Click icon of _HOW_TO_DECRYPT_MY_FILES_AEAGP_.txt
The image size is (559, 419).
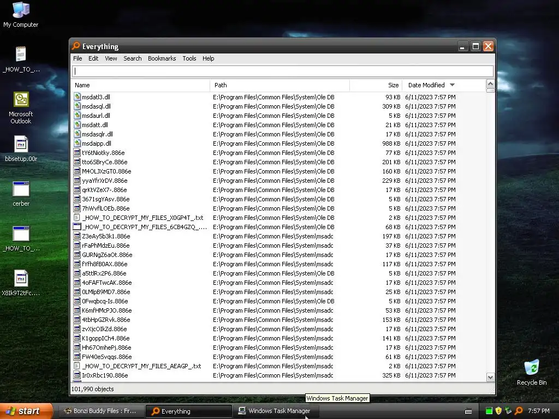pyautogui.click(x=77, y=366)
